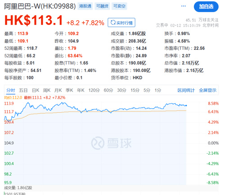Click the 市盈率(TTM) value 22.56
The width and height of the screenshot is (225, 195).
199,49
